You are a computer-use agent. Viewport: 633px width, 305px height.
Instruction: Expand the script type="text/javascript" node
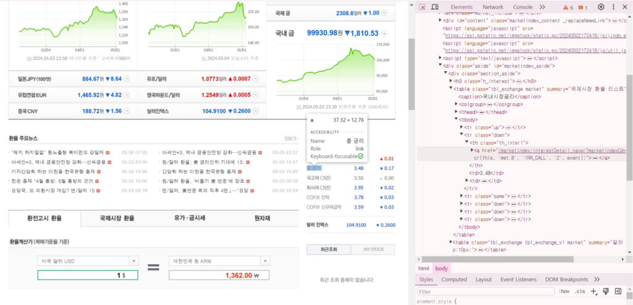coord(440,58)
